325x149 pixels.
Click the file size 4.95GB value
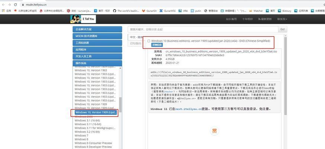pos(170,59)
